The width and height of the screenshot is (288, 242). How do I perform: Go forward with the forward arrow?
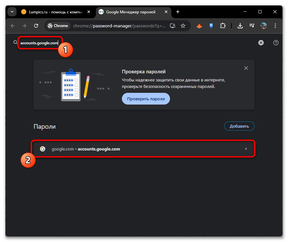(x=24, y=26)
